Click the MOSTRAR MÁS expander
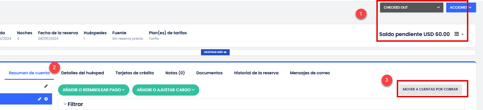The width and height of the screenshot is (483, 110). pyautogui.click(x=215, y=52)
